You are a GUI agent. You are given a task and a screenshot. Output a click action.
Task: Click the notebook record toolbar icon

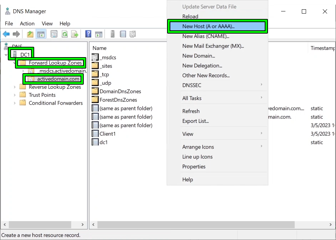(x=123, y=34)
